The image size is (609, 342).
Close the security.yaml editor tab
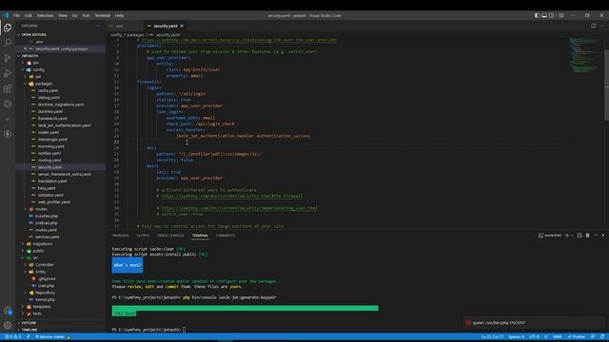pyautogui.click(x=182, y=26)
